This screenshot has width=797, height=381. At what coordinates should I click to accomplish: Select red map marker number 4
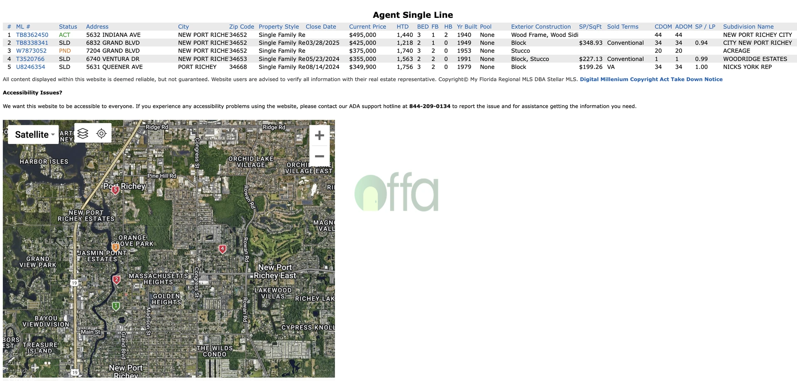tap(222, 249)
